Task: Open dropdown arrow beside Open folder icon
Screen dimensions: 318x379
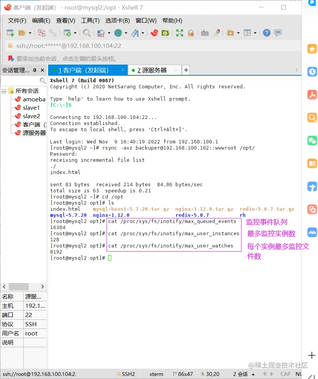Action: [30, 33]
